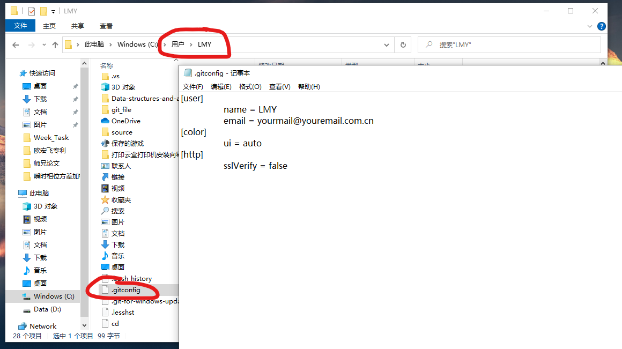
Task: Open Notepad's 查看(V) menu
Action: pos(280,86)
